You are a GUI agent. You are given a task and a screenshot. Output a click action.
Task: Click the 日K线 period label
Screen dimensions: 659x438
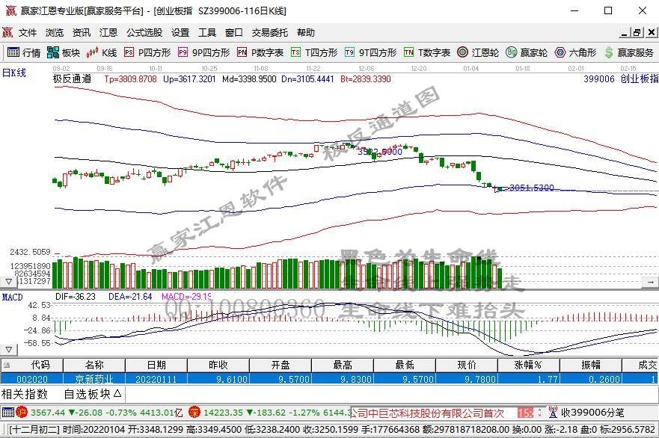pos(14,73)
